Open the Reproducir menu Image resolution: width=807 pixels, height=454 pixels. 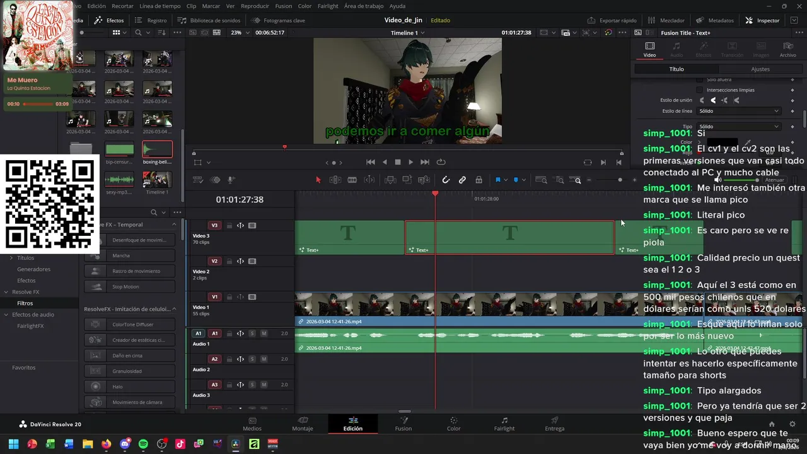pos(255,6)
